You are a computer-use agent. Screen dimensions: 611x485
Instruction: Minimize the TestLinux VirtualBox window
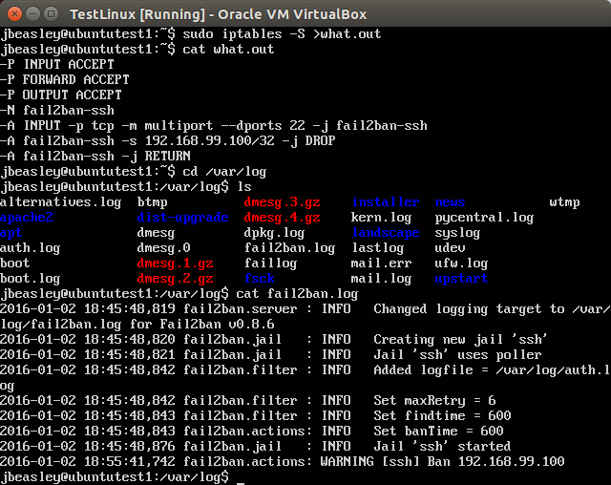click(x=32, y=14)
